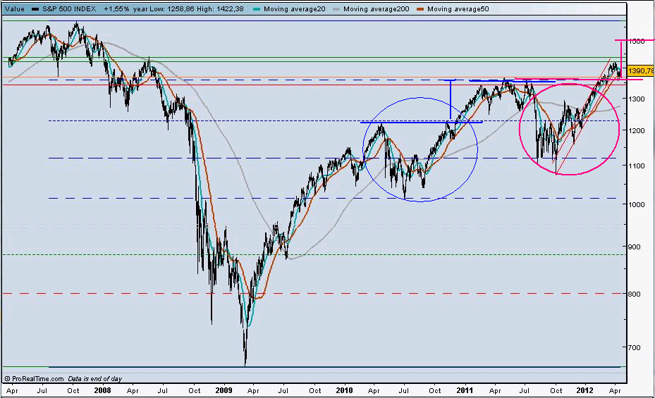Select the S&P 500 INDEX legend label
655x398 pixels.
click(x=69, y=8)
